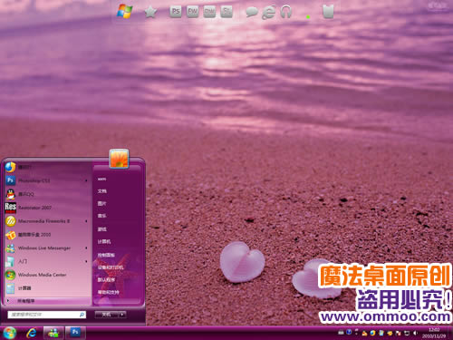Viewport: 453px width, 340px height.
Task: Click the 关机 shutdown button
Action: click(106, 315)
